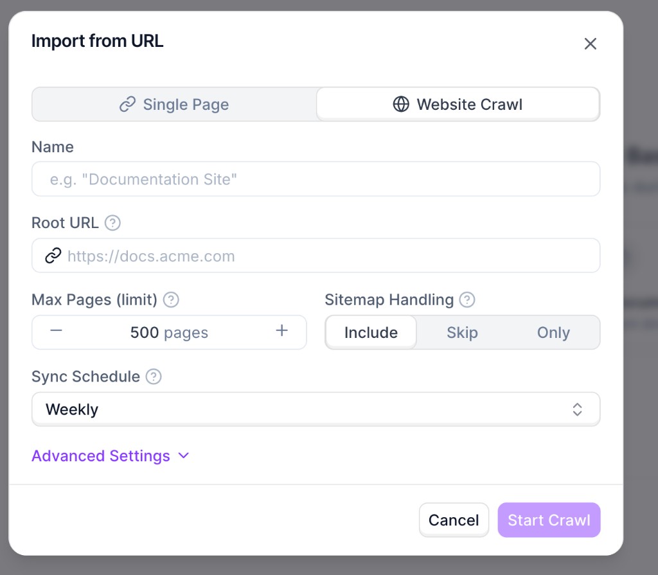Image resolution: width=658 pixels, height=575 pixels.
Task: Open the Sitemap Handling help icon
Action: (467, 299)
